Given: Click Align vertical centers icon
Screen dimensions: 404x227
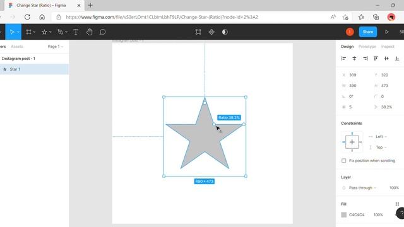Looking at the screenshot, I should pos(386,59).
